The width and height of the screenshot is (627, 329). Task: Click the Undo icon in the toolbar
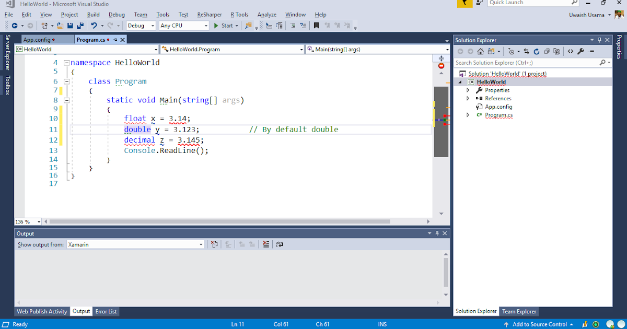coord(95,25)
